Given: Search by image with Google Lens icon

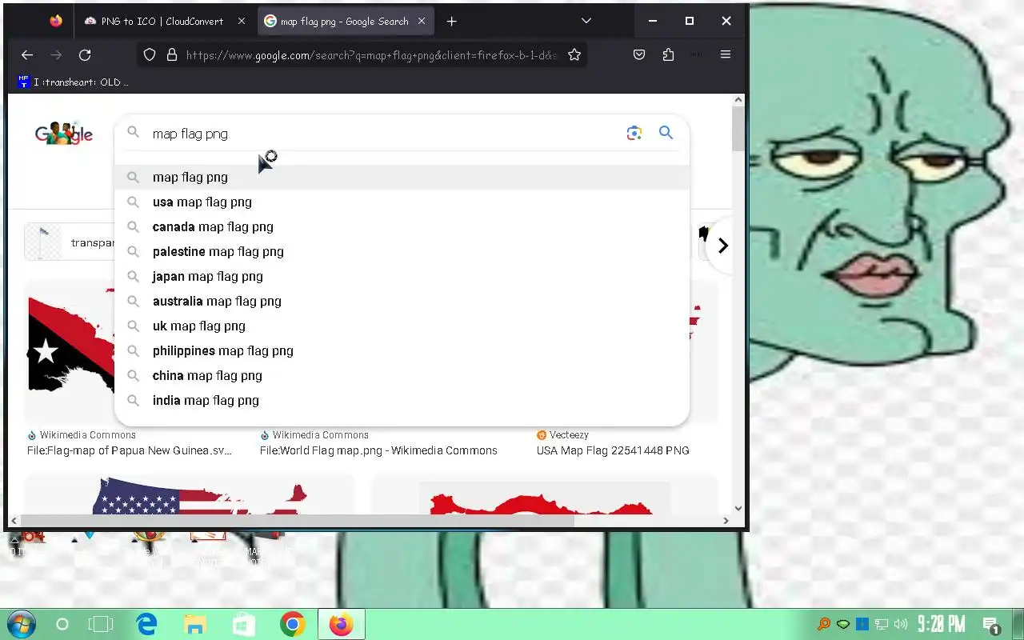Looking at the screenshot, I should coord(634,134).
